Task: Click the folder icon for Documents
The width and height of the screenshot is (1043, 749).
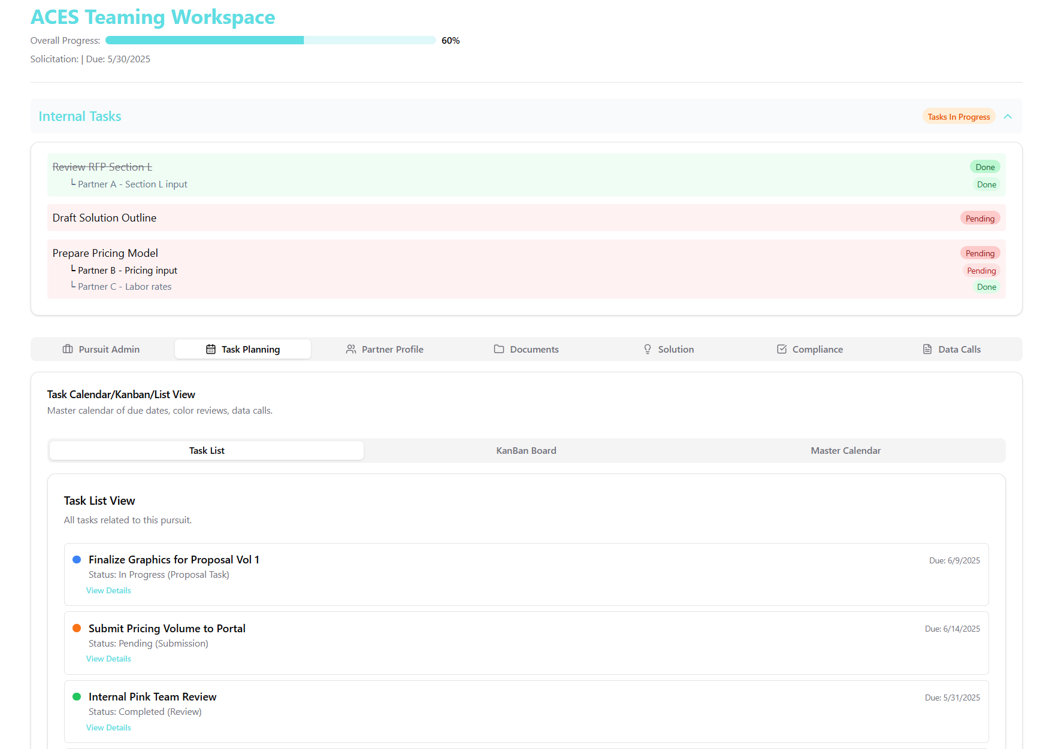Action: coord(499,349)
